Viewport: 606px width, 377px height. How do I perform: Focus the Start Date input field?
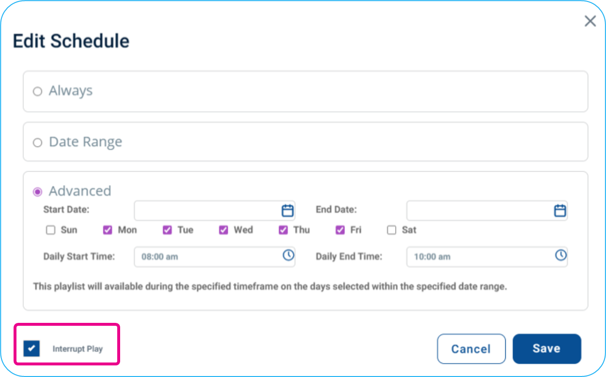coord(215,211)
